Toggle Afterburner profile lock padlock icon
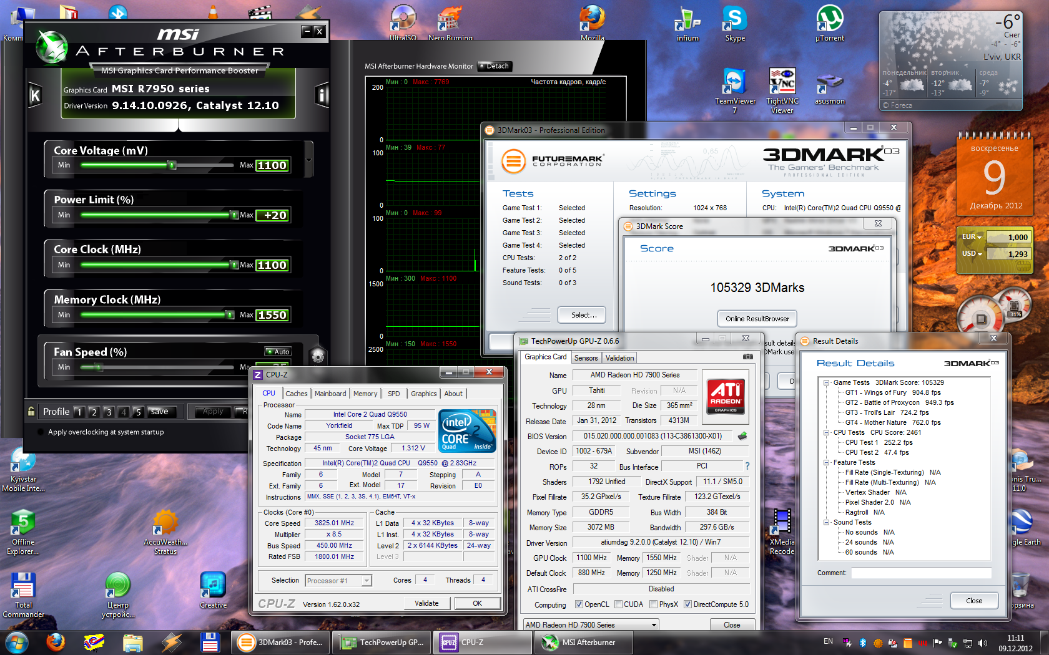The width and height of the screenshot is (1049, 655). 31,411
